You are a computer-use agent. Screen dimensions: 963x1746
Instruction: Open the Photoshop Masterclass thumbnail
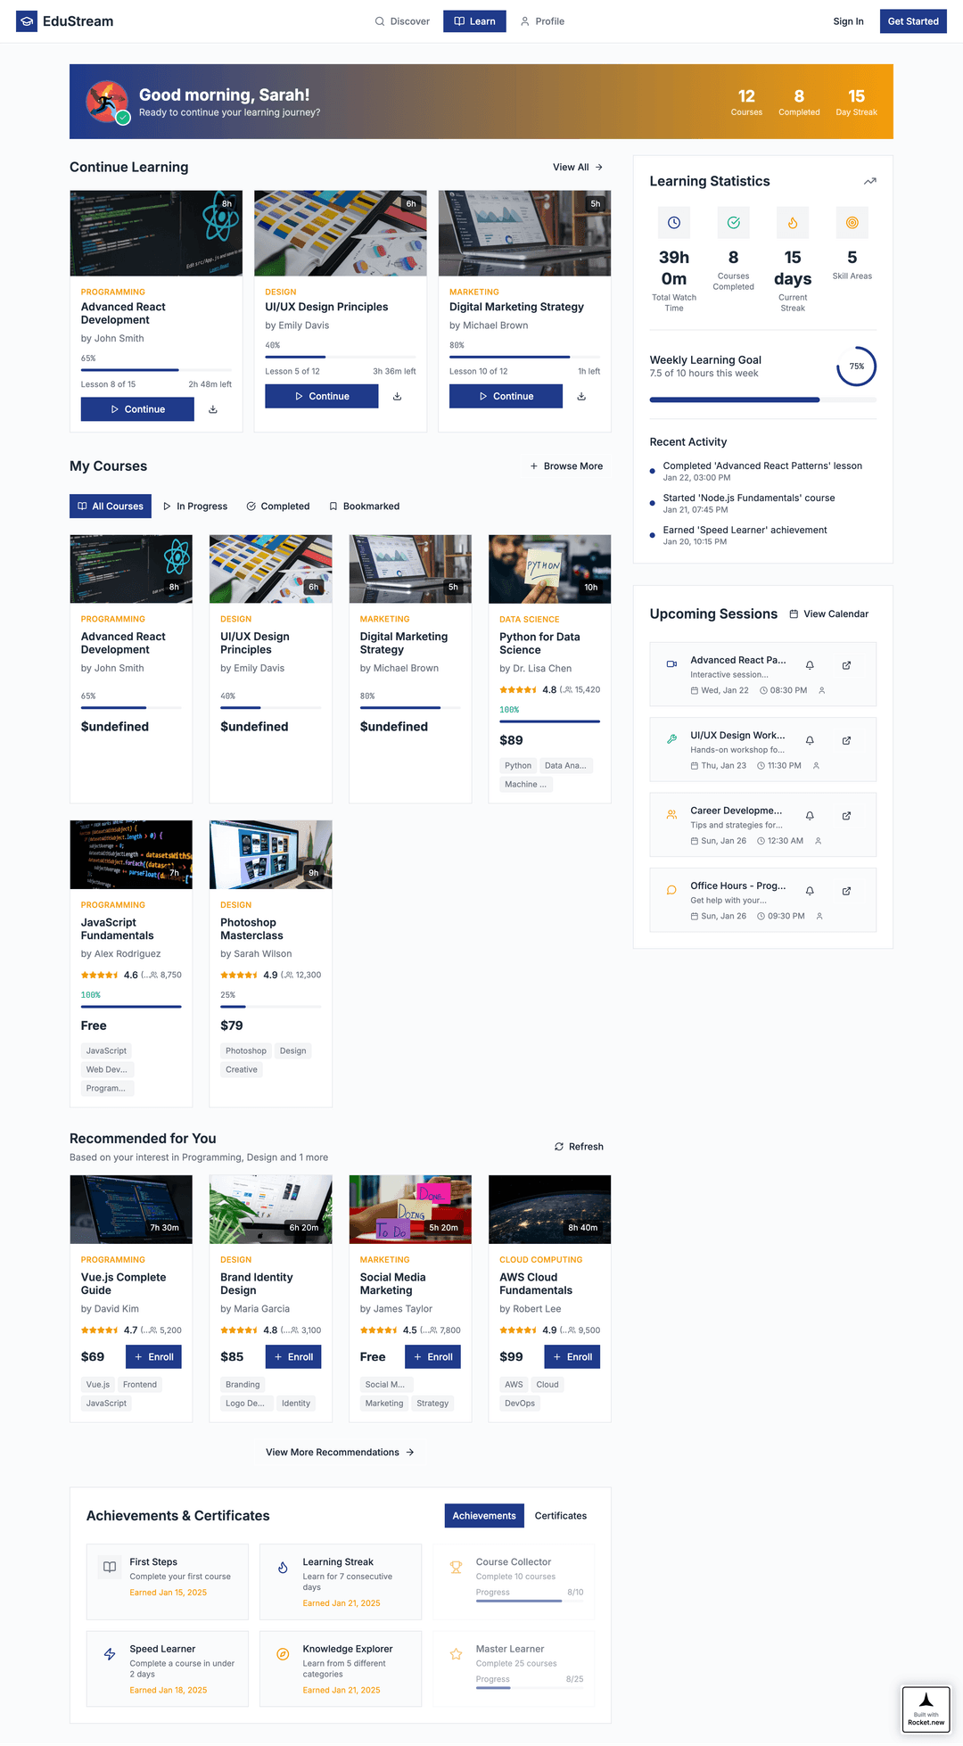pos(271,854)
